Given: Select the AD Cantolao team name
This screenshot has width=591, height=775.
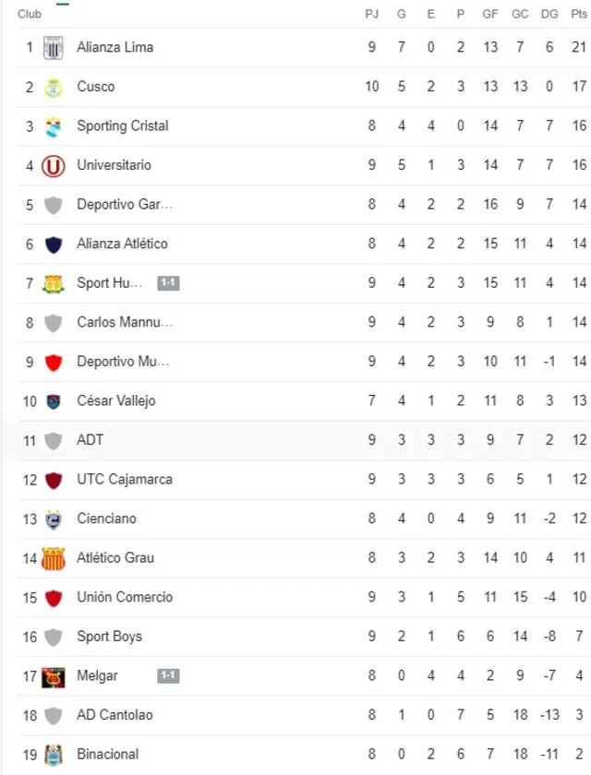Looking at the screenshot, I should point(115,715).
